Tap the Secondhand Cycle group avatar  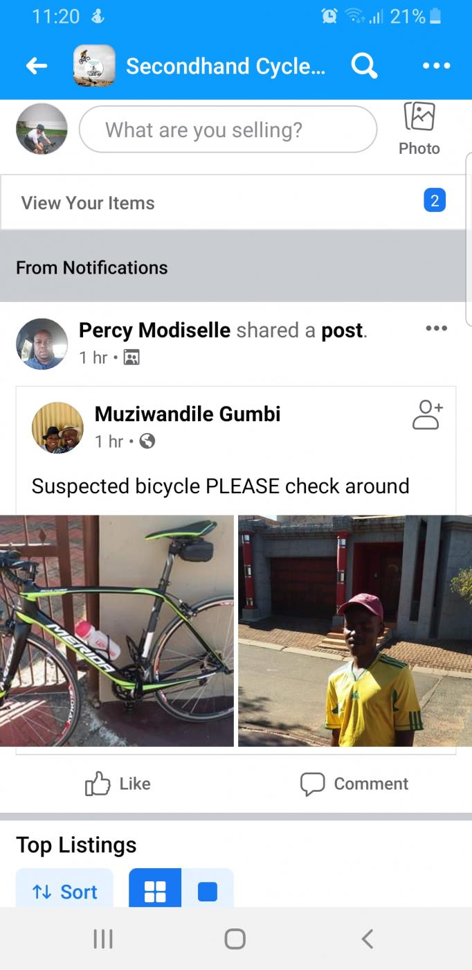94,66
